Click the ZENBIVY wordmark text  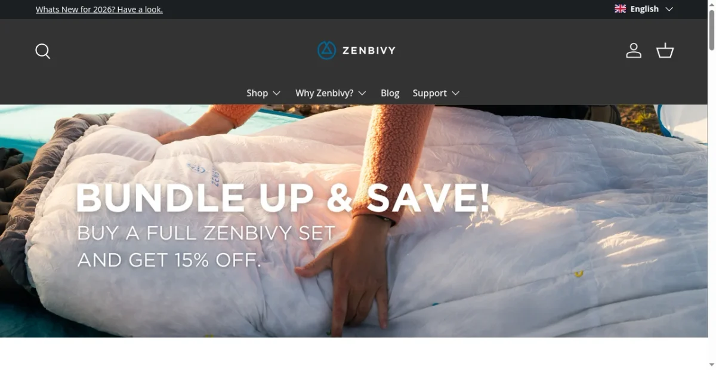369,50
